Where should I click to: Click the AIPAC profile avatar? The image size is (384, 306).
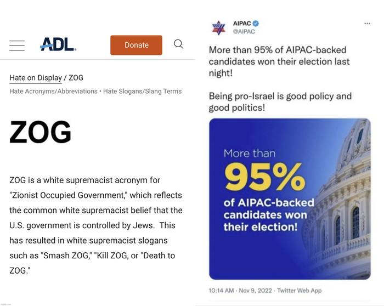click(218, 27)
